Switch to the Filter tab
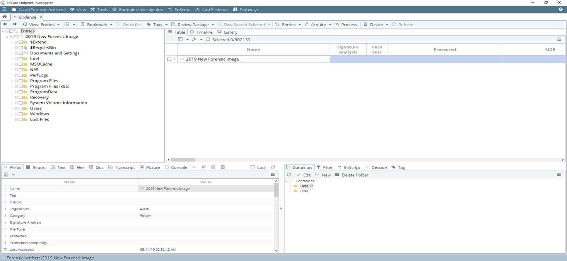The width and height of the screenshot is (567, 261). tap(324, 168)
